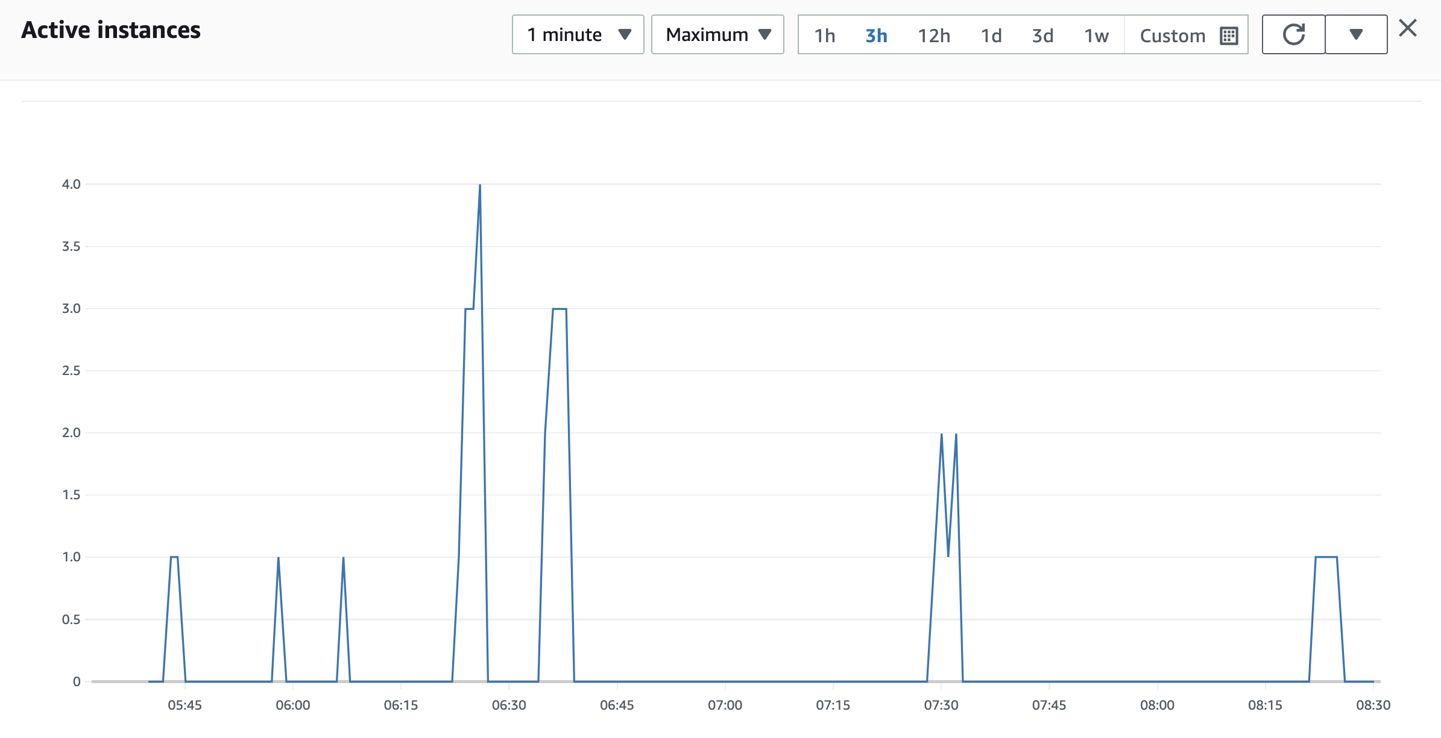The height and width of the screenshot is (738, 1441).
Task: Click the 07:30 x-axis label
Action: (941, 705)
